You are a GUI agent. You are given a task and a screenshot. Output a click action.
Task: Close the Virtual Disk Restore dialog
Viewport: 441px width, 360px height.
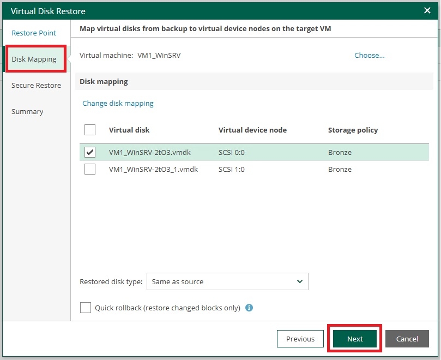pos(427,11)
